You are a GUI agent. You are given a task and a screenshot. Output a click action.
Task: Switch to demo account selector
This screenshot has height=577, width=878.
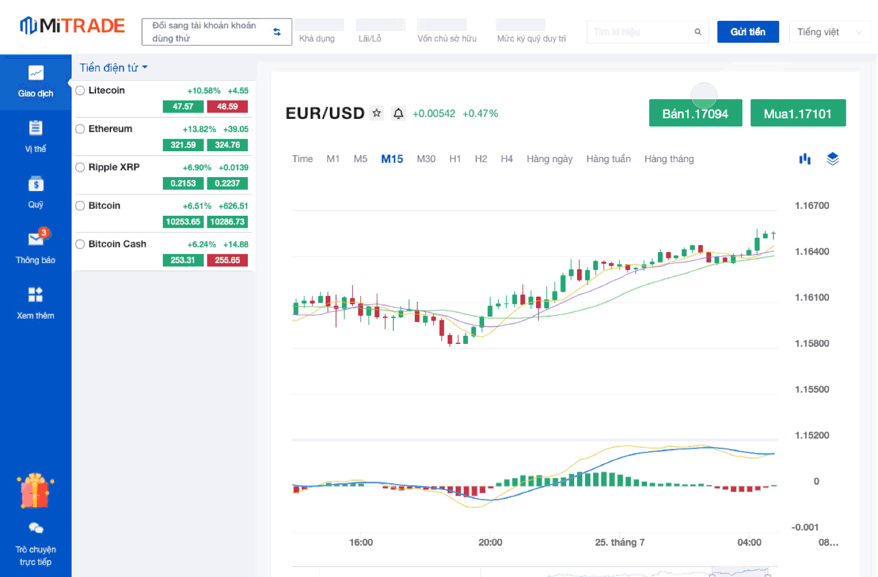(x=217, y=32)
